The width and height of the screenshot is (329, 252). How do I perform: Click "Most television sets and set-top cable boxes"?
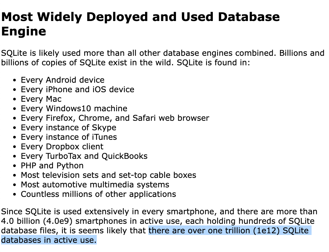point(109,175)
